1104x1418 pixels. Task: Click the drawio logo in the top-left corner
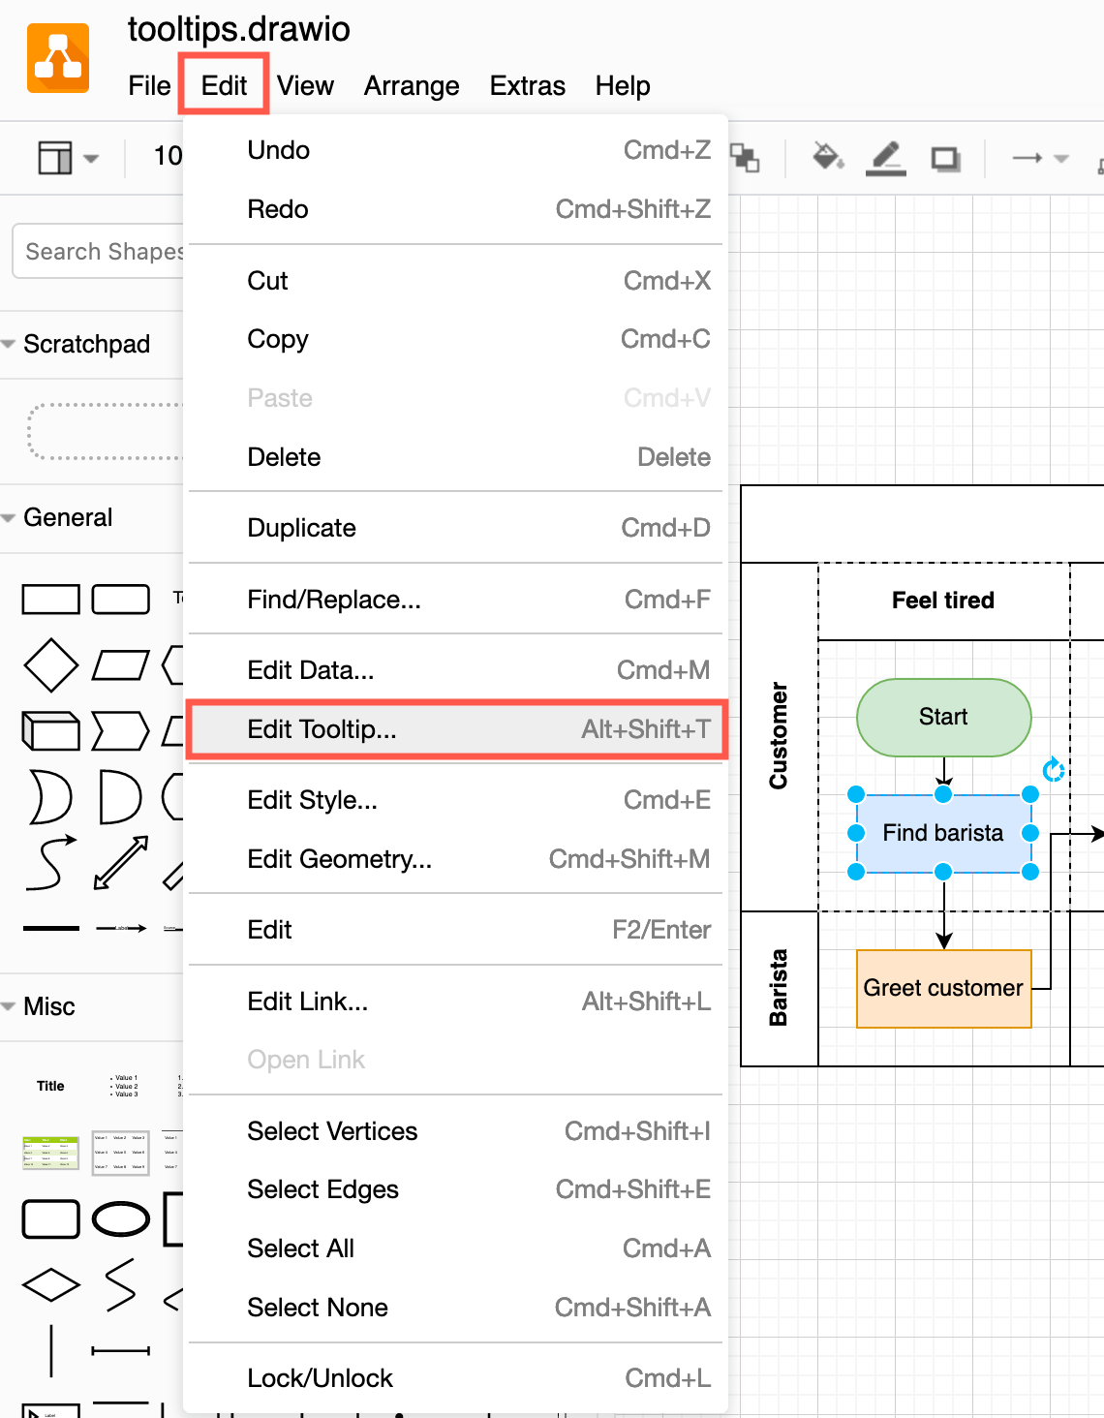coord(58,57)
